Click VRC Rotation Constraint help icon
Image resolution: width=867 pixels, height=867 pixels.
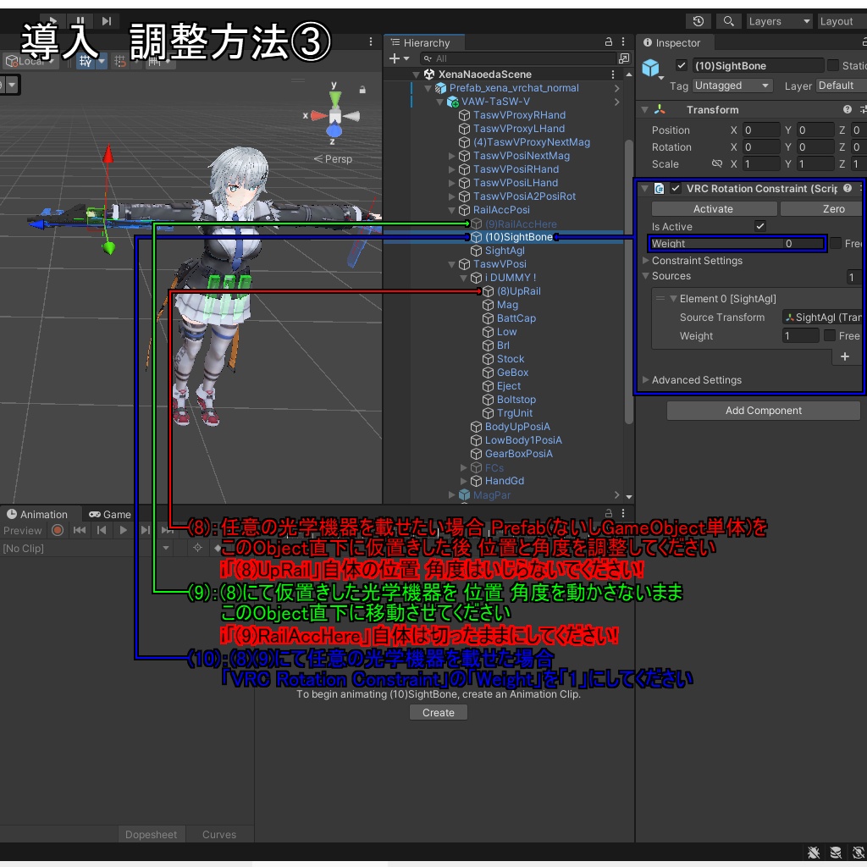847,189
